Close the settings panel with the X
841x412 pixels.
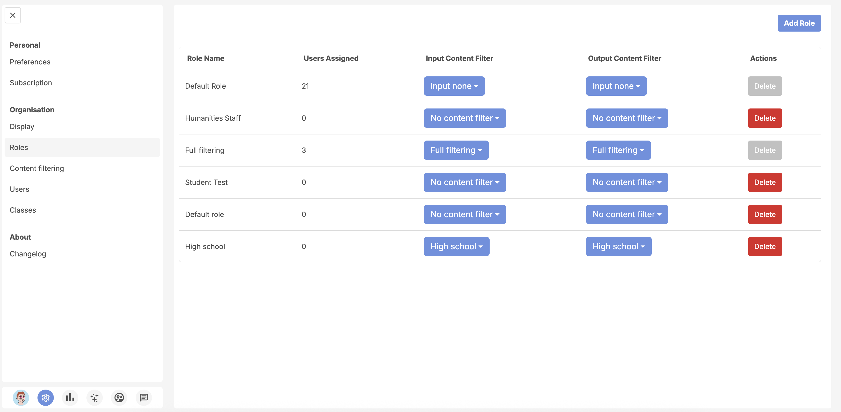tap(12, 15)
